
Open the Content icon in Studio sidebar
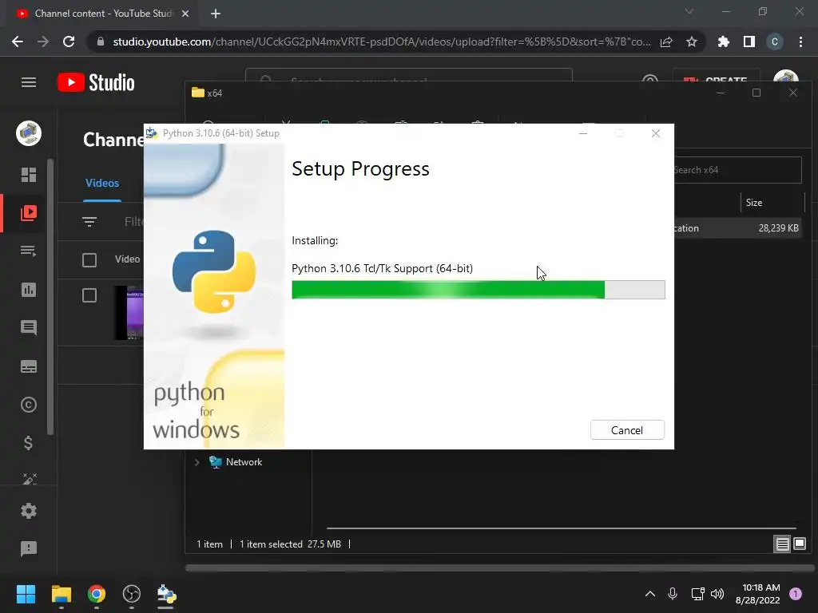pos(29,212)
